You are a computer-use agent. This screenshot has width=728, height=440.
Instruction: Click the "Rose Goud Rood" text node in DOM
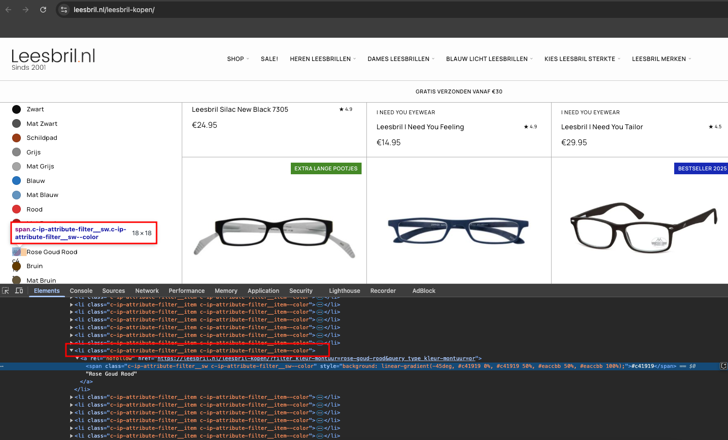pyautogui.click(x=111, y=374)
